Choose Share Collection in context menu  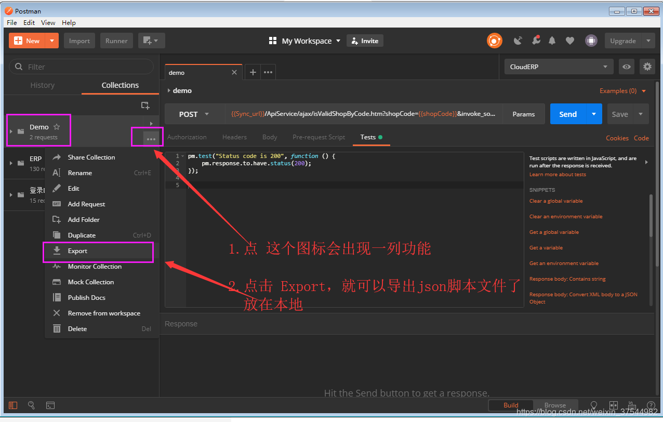click(x=102, y=157)
